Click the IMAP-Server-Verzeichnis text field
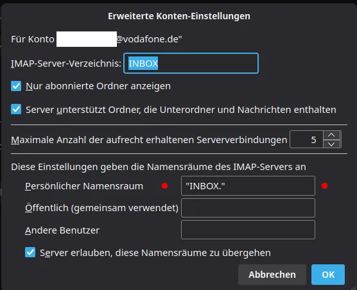 191,64
